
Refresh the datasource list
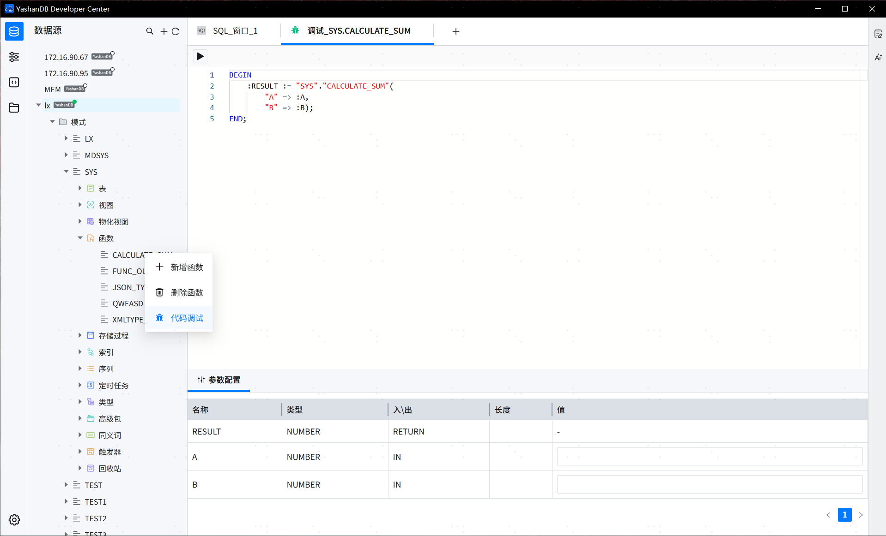pyautogui.click(x=176, y=31)
